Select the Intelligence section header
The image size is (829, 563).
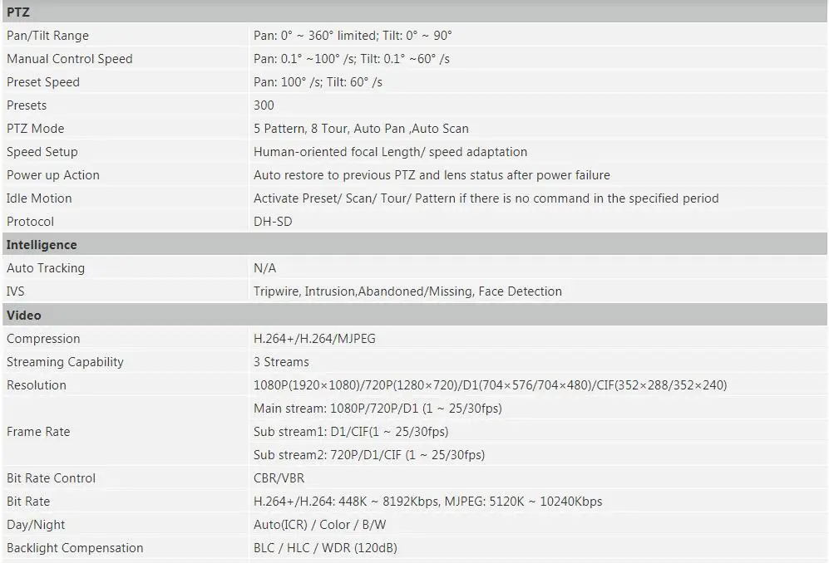[414, 244]
